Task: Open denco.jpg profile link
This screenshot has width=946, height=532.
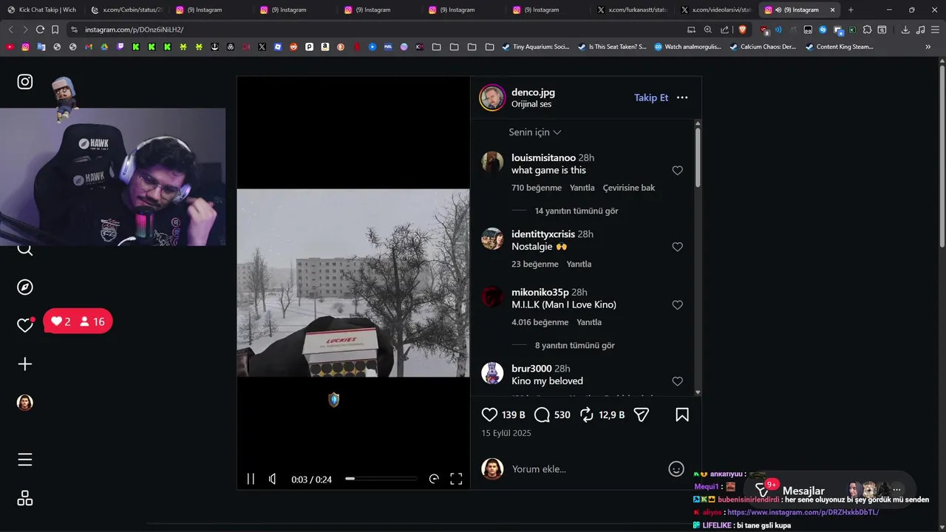Action: pos(533,92)
